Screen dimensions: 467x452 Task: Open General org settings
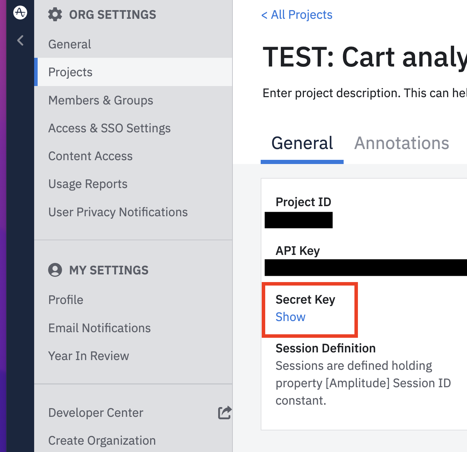(x=70, y=44)
